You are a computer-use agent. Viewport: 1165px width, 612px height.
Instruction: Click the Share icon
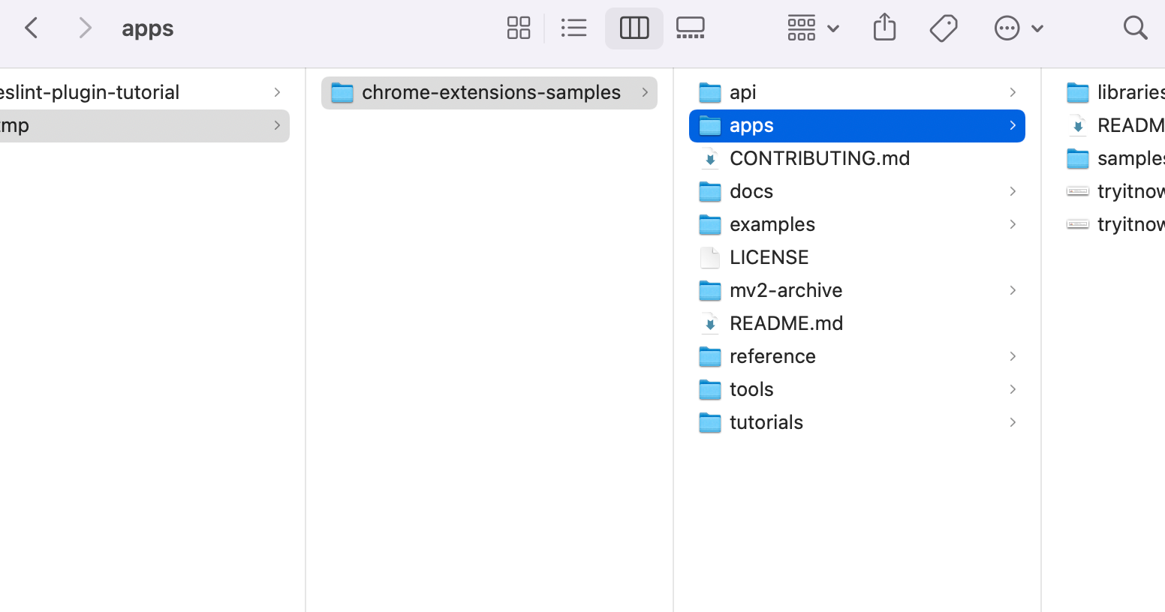[x=884, y=28]
